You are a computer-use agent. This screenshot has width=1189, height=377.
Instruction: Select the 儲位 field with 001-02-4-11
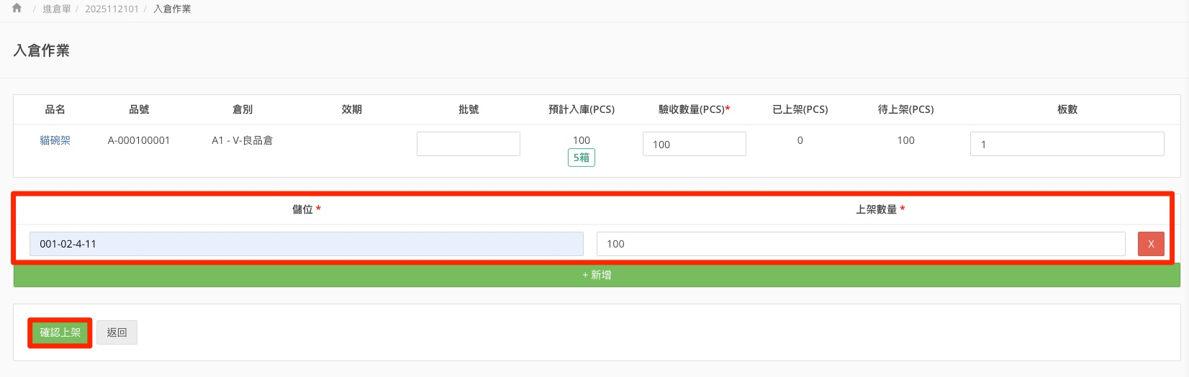coord(306,244)
